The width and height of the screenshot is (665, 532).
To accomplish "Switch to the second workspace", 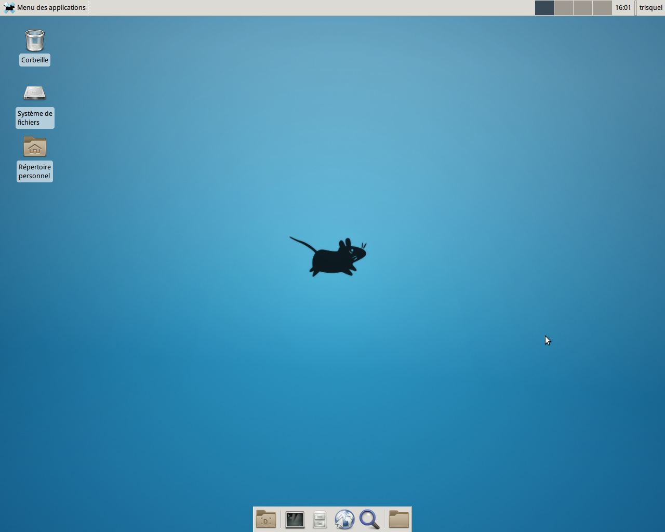I will 564,8.
